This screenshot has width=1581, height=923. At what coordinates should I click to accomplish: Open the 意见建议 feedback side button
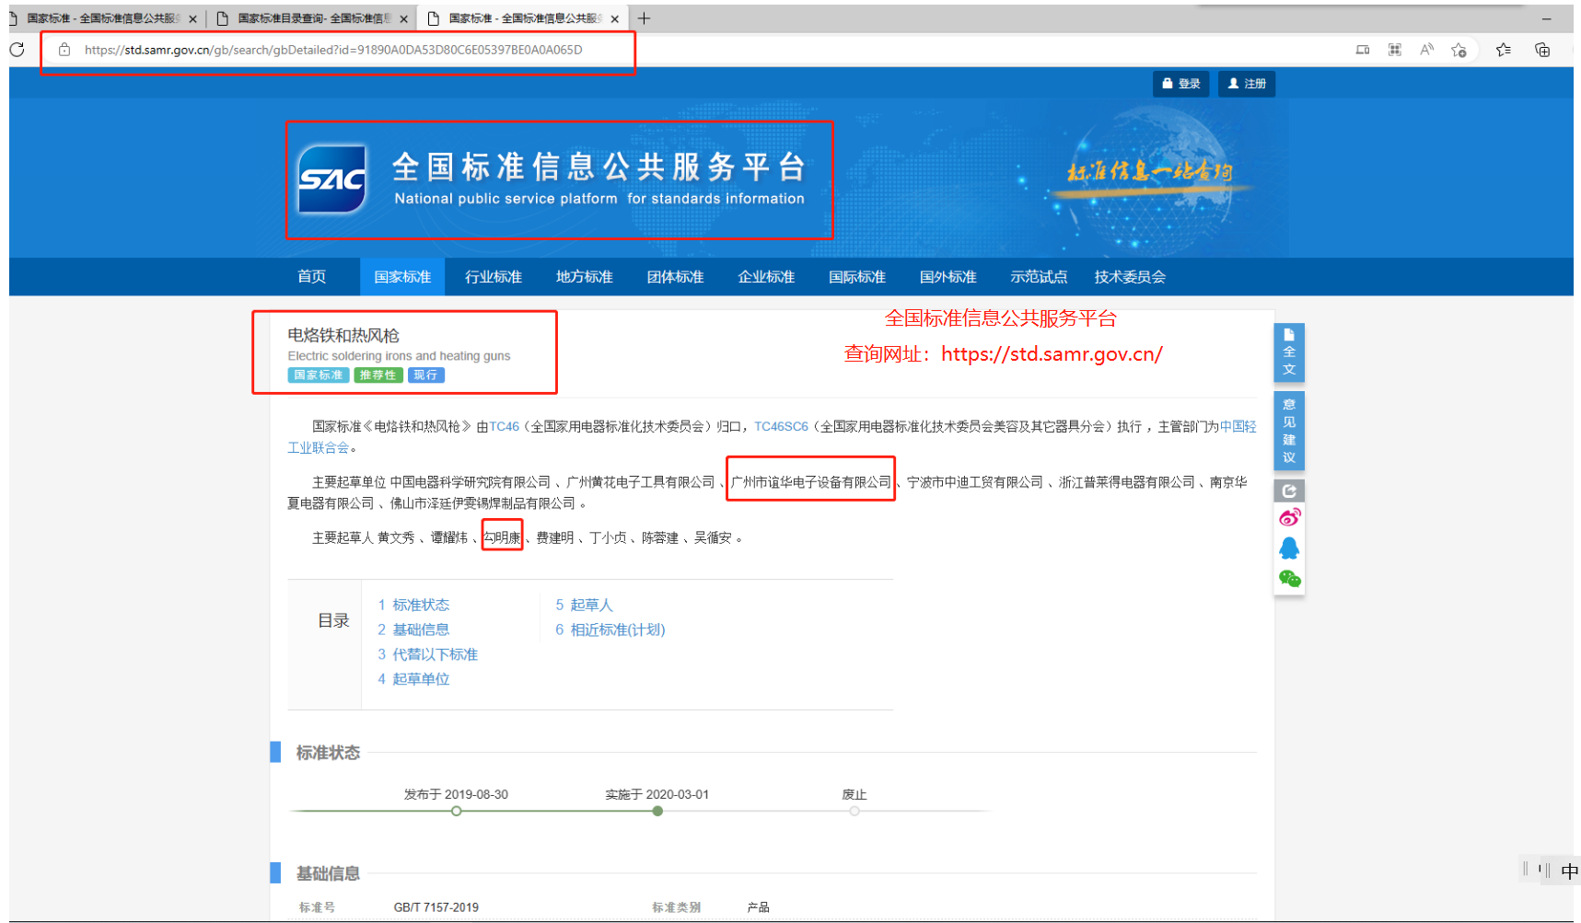[1289, 431]
